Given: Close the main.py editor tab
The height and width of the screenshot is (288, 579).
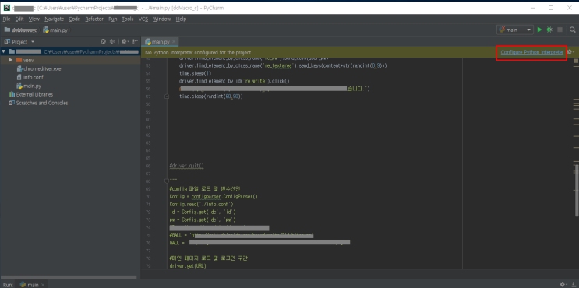Looking at the screenshot, I should pyautogui.click(x=175, y=42).
